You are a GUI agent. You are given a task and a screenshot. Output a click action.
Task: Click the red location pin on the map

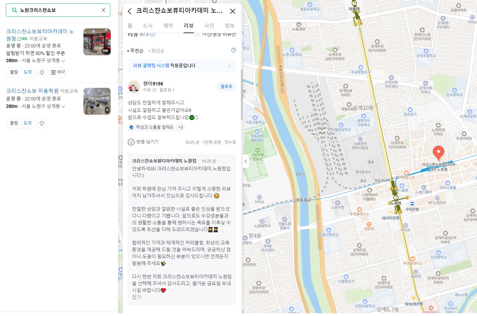438,153
